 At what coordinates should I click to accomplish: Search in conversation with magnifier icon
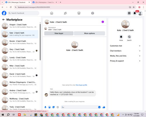click(x=129, y=37)
